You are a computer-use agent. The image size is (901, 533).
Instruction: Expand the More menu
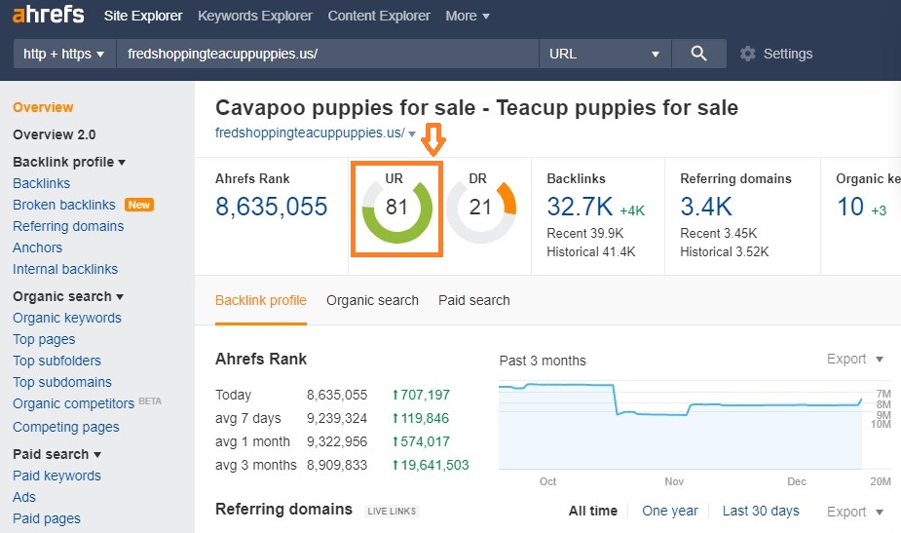(468, 16)
